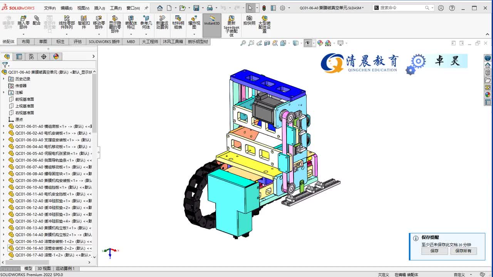Open the 工具(T) menu
The image size is (493, 277).
(x=116, y=8)
